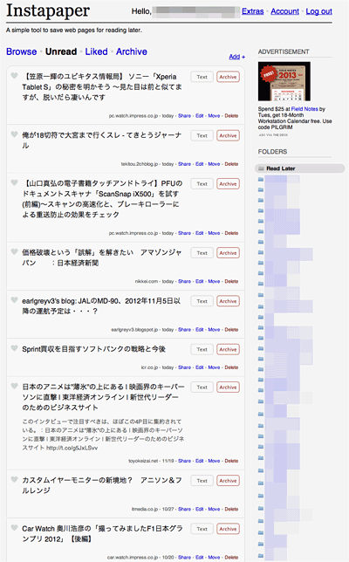Share the Xperia Tablet S article
The height and width of the screenshot is (562, 349).
184,116
